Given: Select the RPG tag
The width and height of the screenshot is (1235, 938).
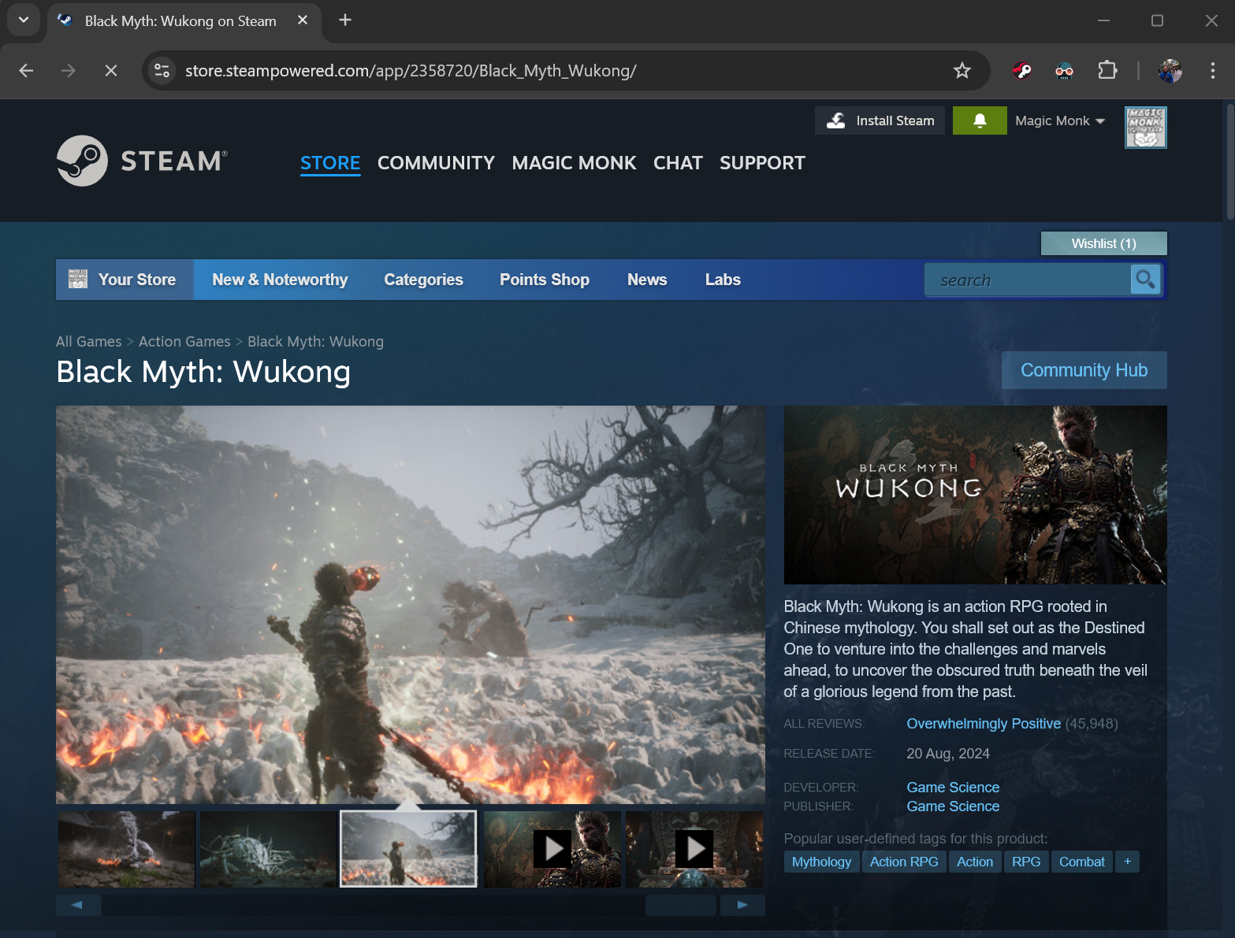Looking at the screenshot, I should coord(1026,862).
